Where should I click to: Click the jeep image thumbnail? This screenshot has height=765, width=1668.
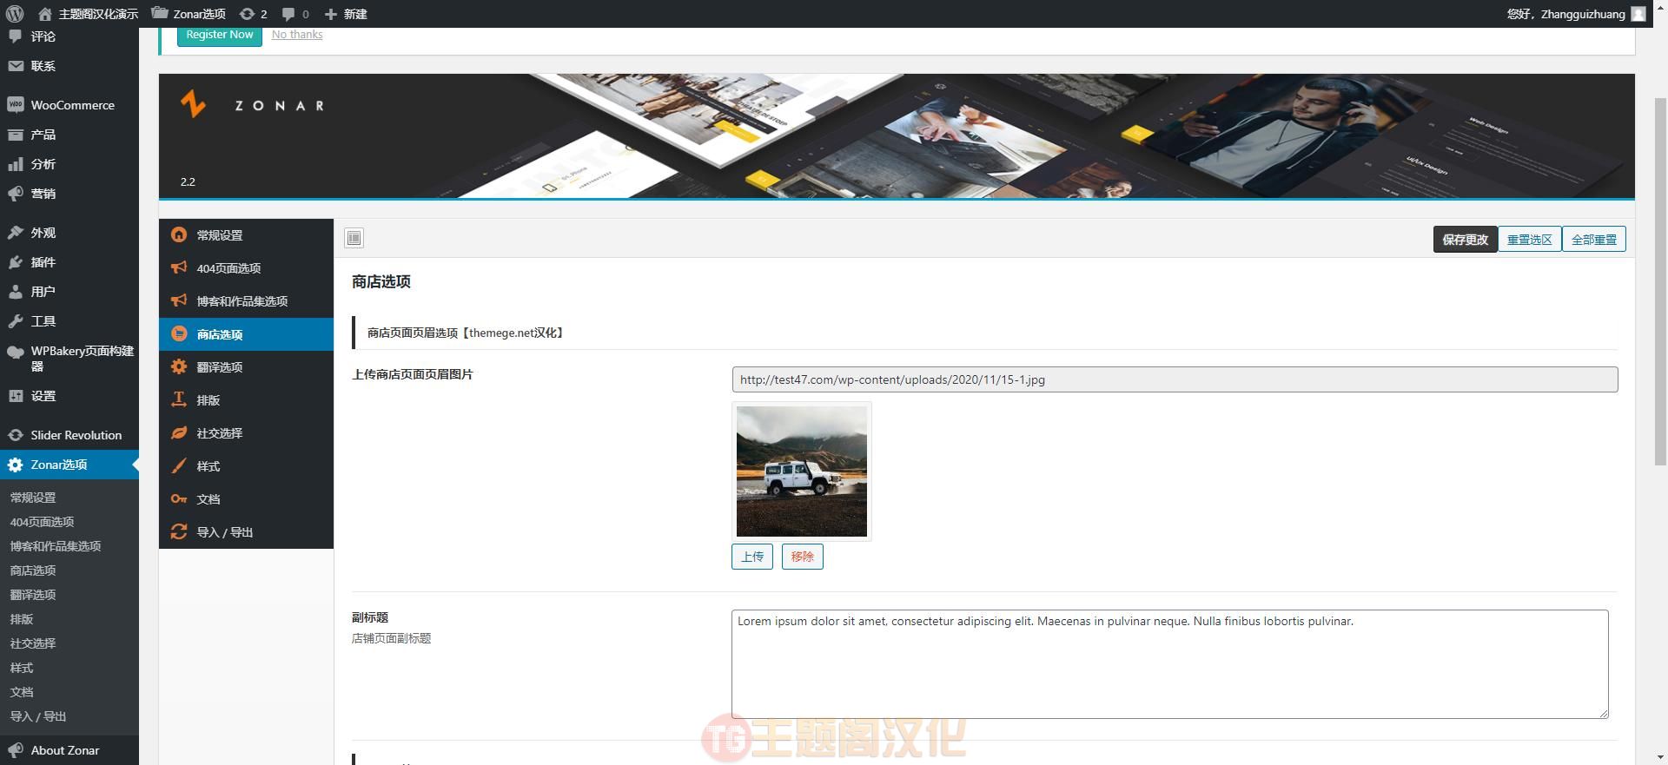click(802, 472)
